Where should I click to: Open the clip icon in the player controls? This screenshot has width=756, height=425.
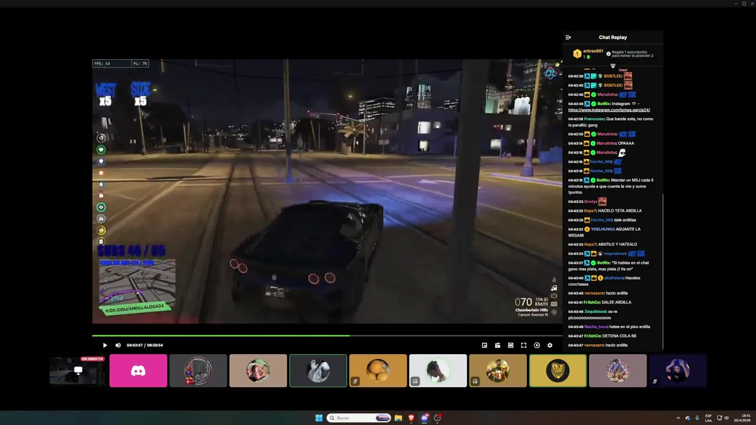tap(497, 345)
